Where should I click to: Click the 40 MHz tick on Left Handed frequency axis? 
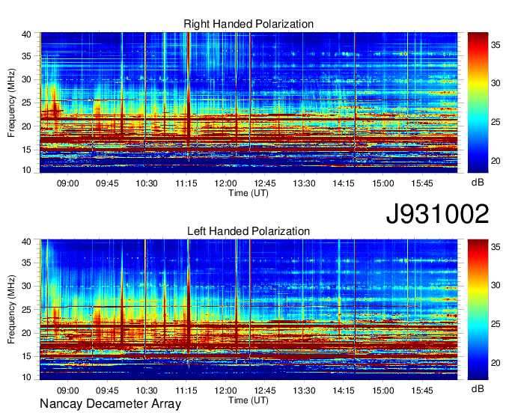(x=27, y=242)
